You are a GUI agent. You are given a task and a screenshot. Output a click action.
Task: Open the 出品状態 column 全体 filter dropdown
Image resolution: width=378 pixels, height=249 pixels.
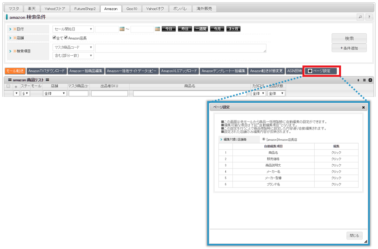(276, 93)
